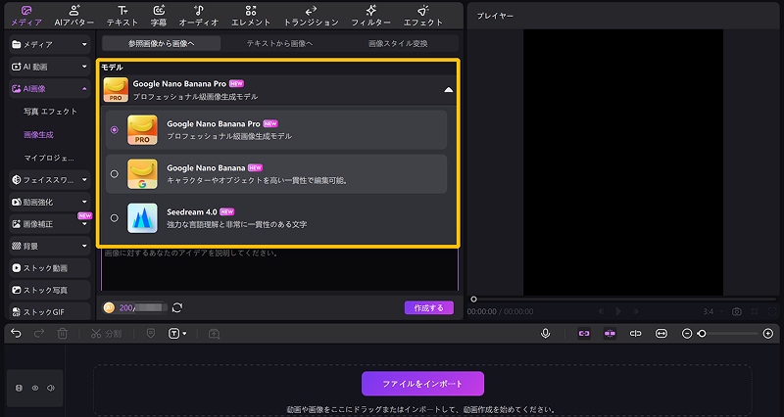Switch to 参照画像から画像へ mode

pos(161,43)
